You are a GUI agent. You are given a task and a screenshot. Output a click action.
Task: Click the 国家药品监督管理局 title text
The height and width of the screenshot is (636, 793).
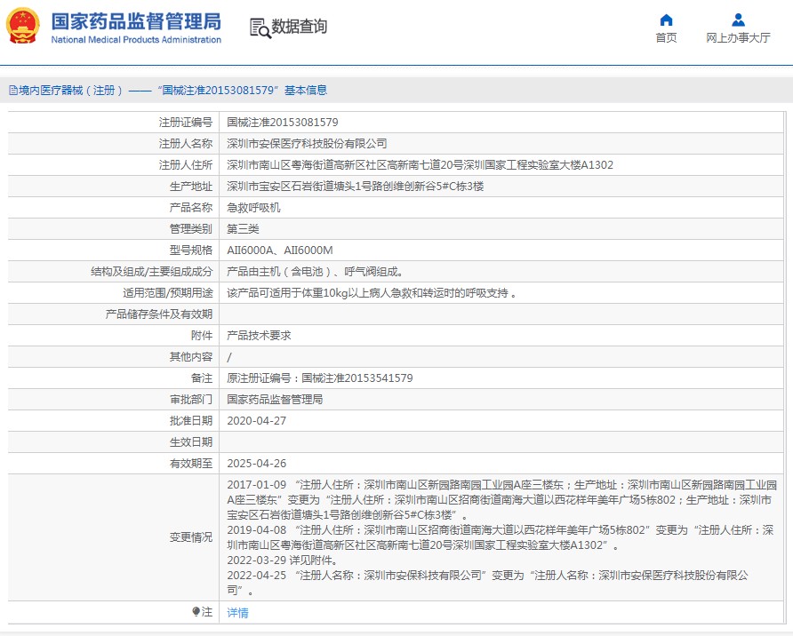pos(135,22)
